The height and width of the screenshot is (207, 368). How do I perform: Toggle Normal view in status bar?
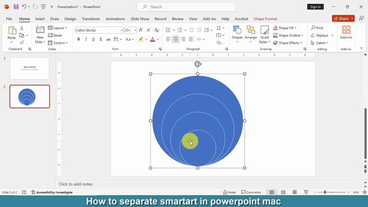272,192
